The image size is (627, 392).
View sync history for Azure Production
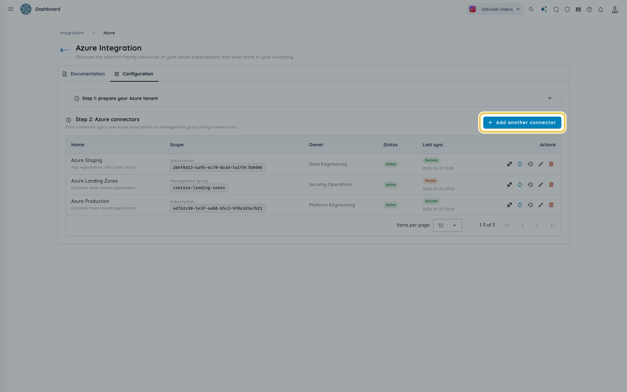[530, 205]
